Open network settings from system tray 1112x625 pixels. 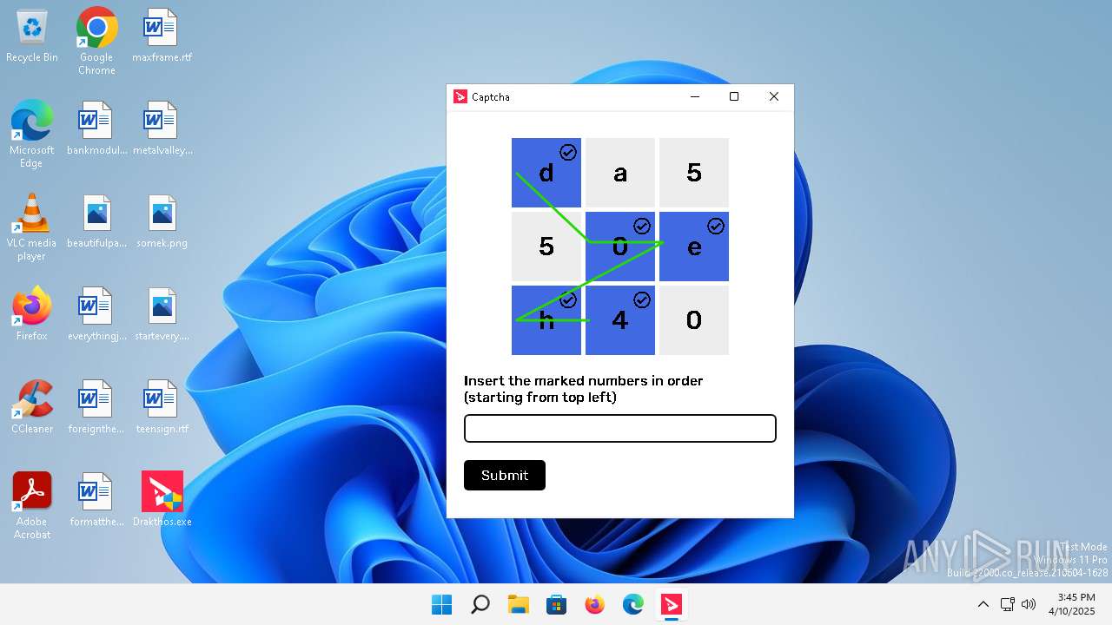tap(1008, 605)
